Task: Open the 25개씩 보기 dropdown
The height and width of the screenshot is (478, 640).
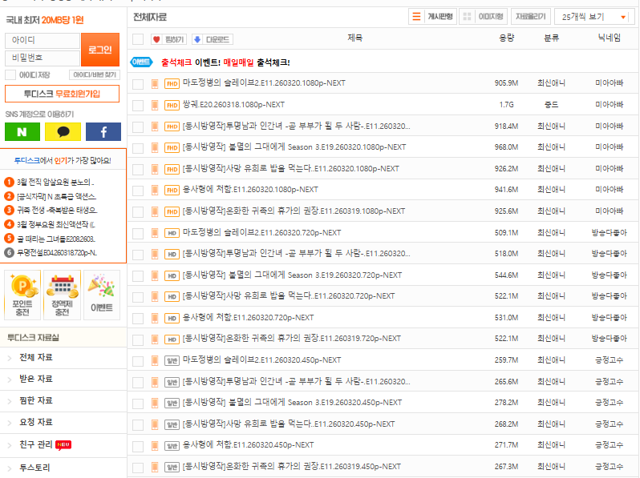Action: coord(593,17)
